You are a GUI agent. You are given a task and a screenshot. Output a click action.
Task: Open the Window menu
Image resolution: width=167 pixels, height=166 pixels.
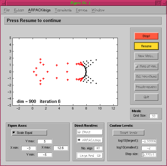(98, 10)
